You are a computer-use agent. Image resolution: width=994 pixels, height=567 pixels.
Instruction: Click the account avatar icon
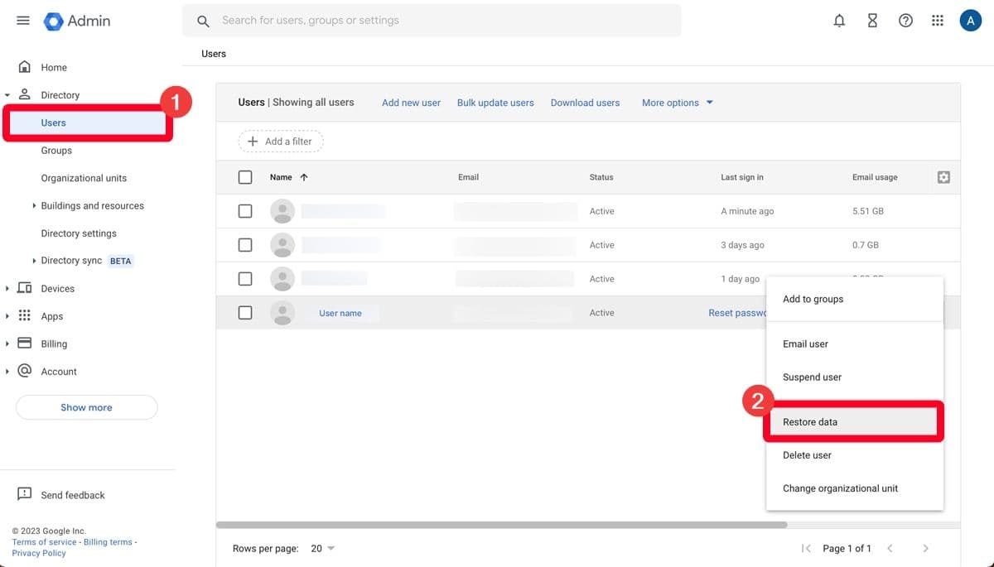coord(970,21)
